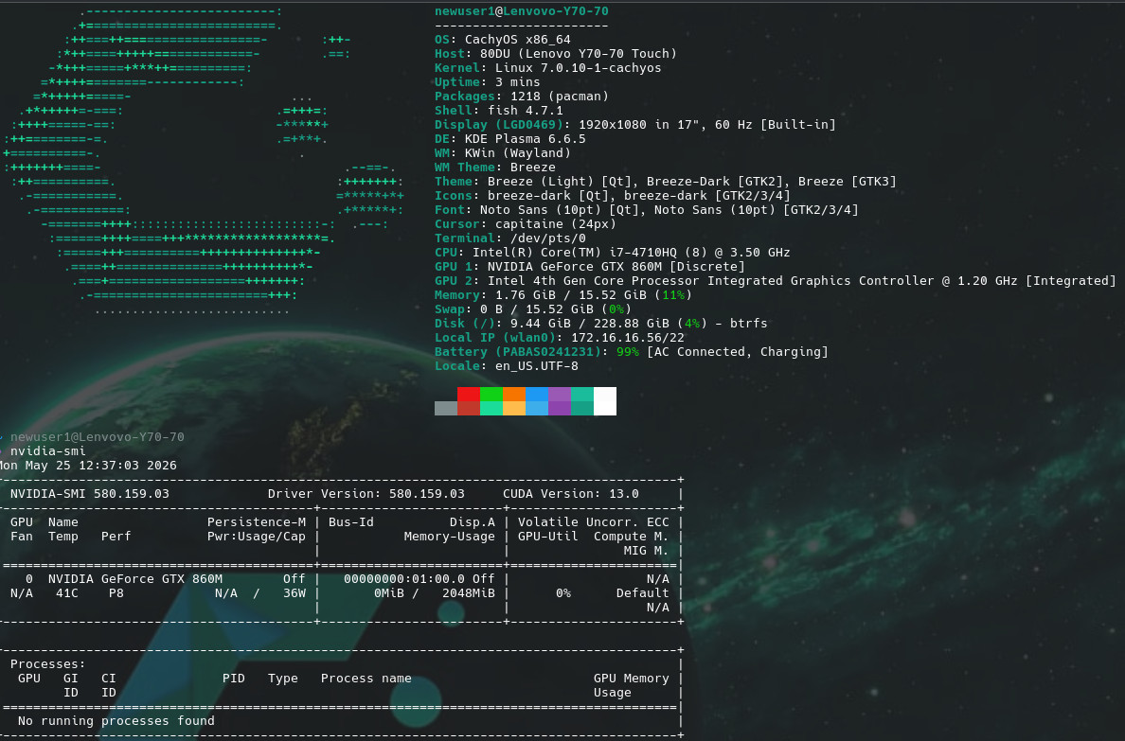The image size is (1125, 741).
Task: Select the 'Pwr:Usage/Cap' column header
Action: pos(256,537)
